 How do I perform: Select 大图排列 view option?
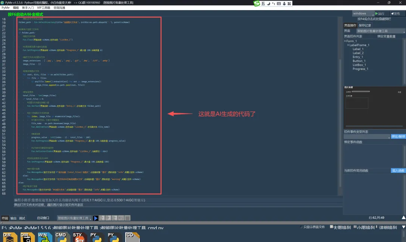(x=340, y=227)
